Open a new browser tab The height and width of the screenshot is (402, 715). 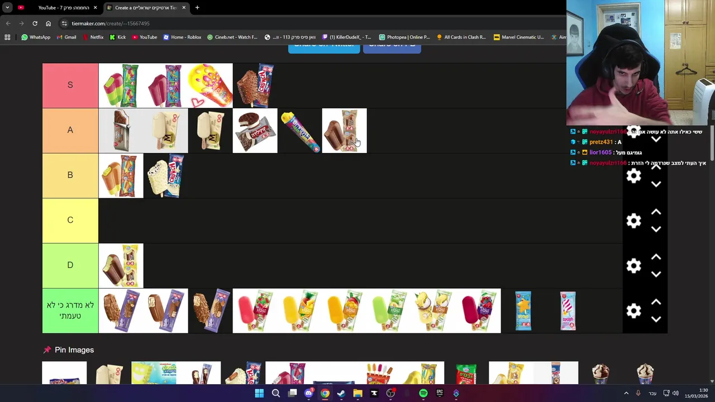197,8
